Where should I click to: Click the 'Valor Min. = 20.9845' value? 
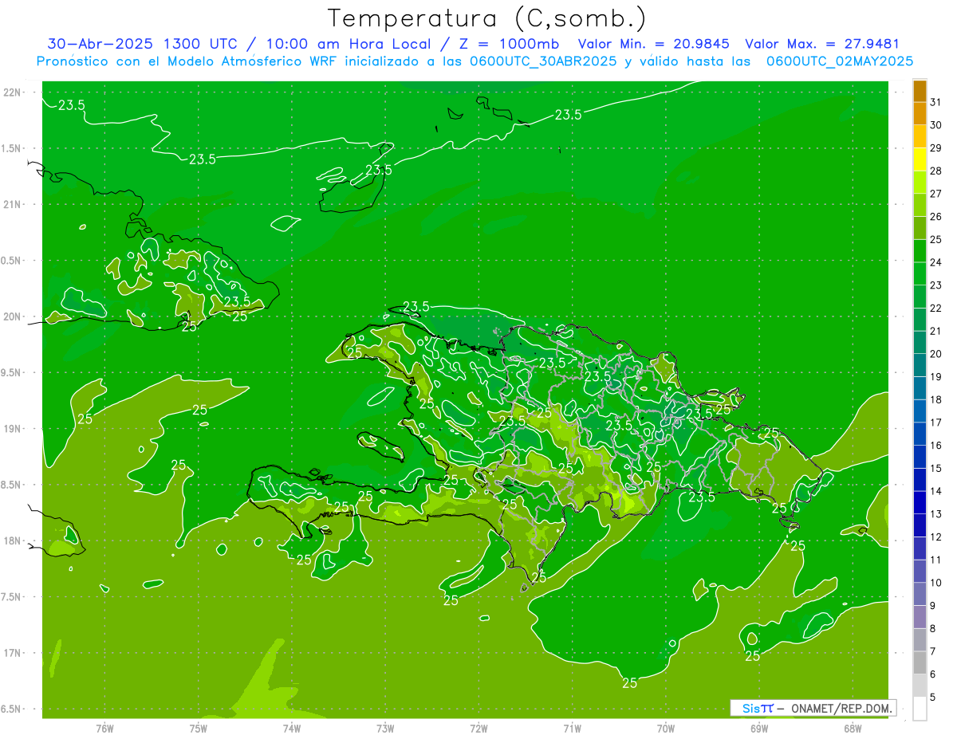pos(654,44)
